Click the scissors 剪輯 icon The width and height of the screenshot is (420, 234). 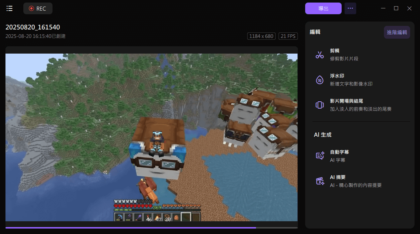coord(319,55)
